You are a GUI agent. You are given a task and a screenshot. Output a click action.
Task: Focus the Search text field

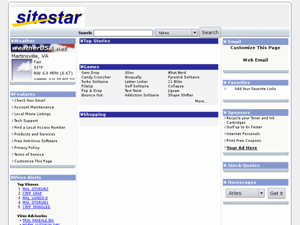[123, 33]
